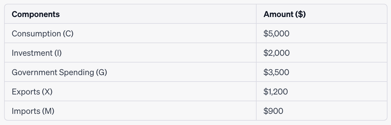
Task: Click the (X) abbreviation after Exports
Action: [47, 92]
